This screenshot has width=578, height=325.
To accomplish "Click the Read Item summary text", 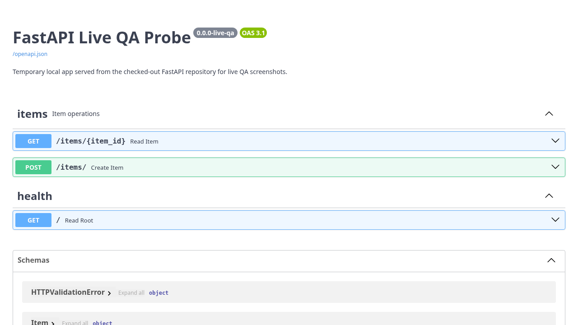I will (x=144, y=141).
